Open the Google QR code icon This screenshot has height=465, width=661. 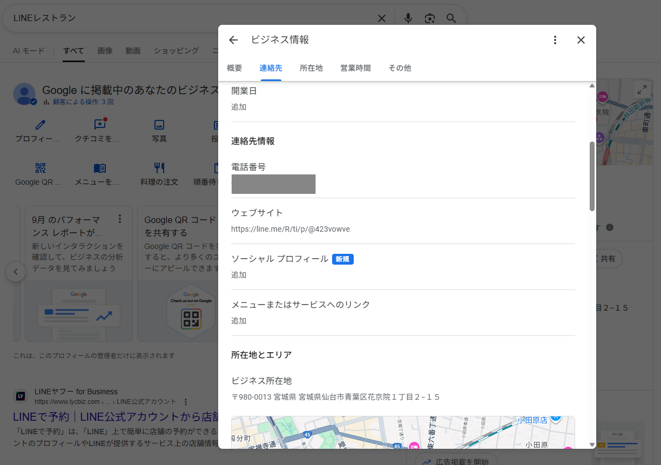[41, 168]
